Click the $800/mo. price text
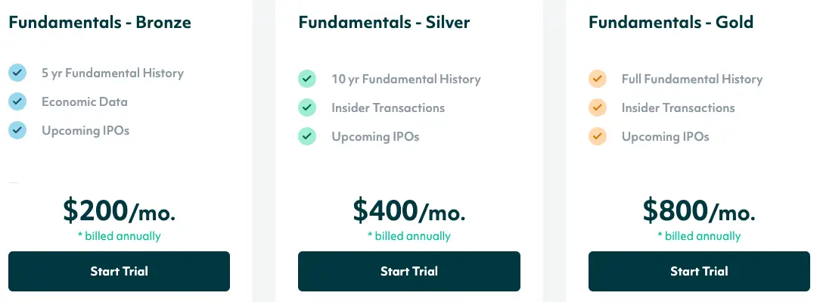Viewport: 820px width, 302px height. point(699,210)
